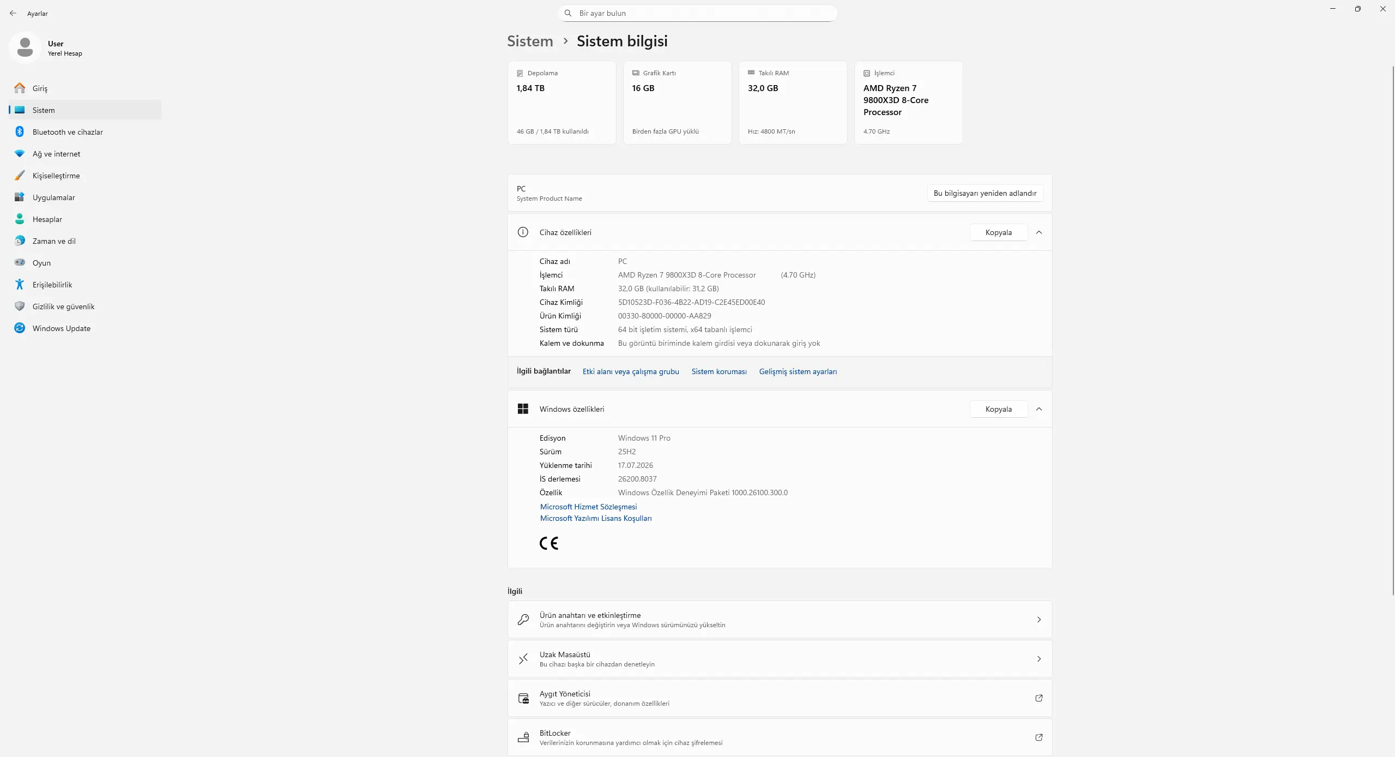1395x757 pixels.
Task: Go back with the arrow icon
Action: pyautogui.click(x=13, y=13)
